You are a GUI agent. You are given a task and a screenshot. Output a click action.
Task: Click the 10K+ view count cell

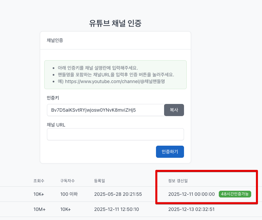(40, 194)
